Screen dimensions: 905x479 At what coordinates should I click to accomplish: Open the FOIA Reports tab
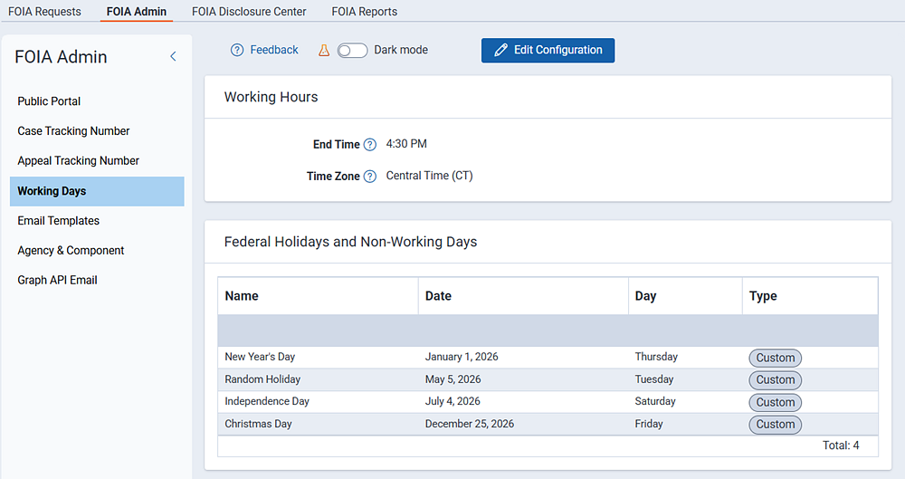364,12
